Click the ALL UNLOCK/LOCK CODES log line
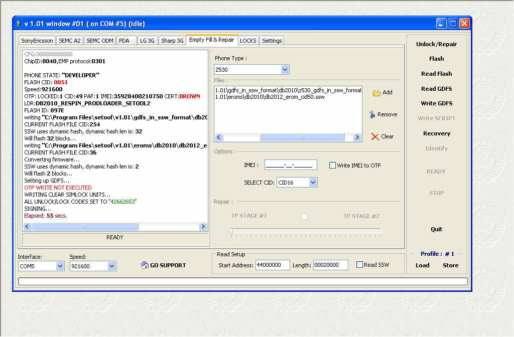 click(x=81, y=202)
